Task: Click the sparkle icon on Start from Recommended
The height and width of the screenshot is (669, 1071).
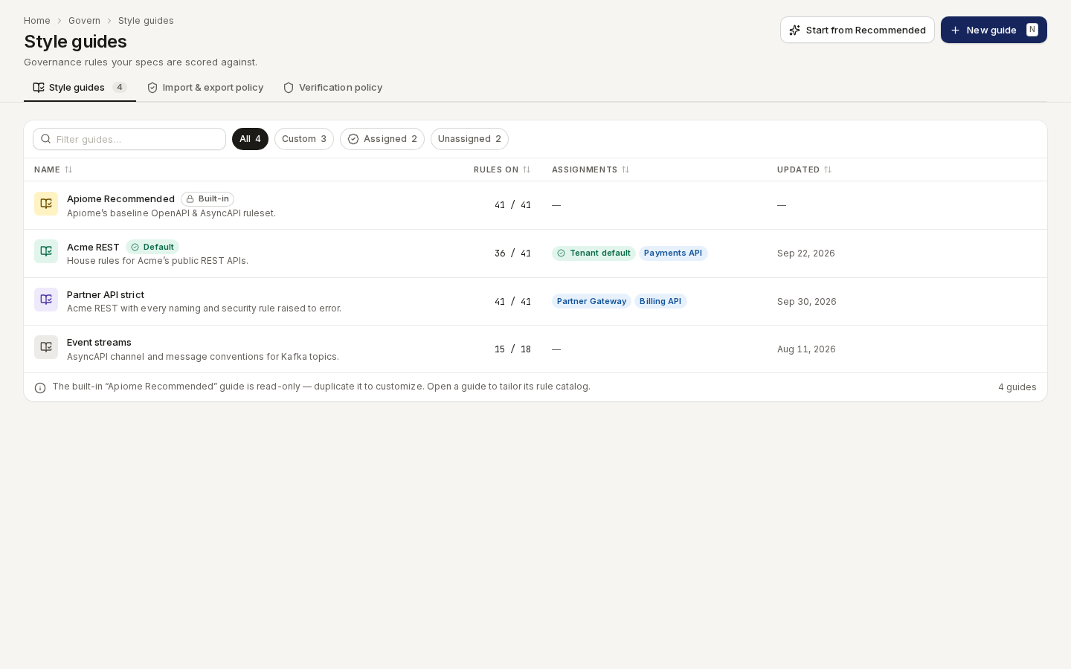Action: click(794, 30)
